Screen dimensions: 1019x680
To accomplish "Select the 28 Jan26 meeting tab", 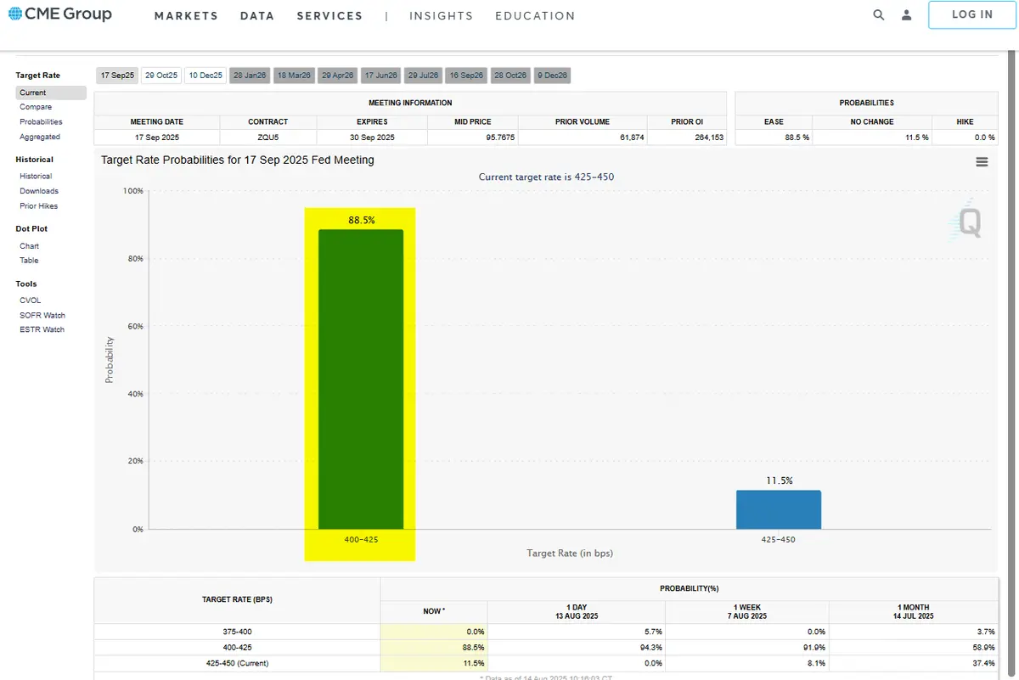I will click(250, 76).
